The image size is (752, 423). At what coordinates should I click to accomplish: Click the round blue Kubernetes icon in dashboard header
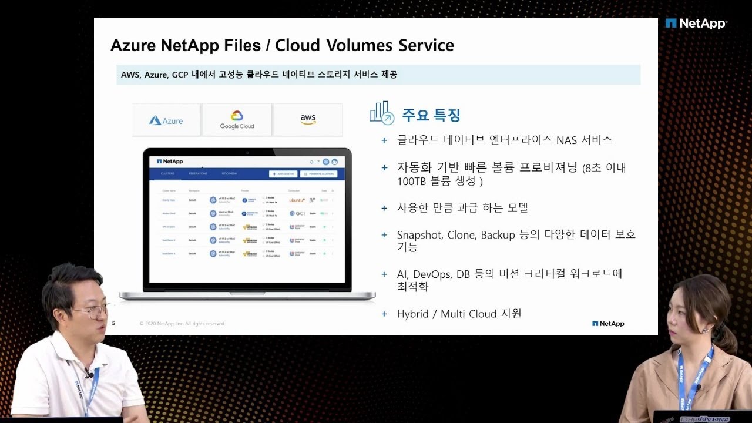point(326,162)
